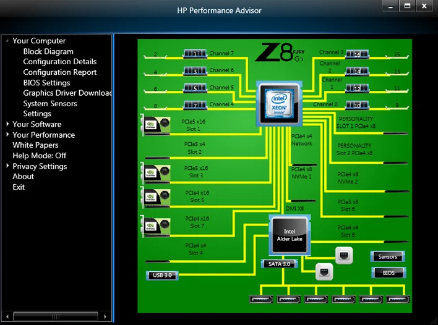Select the Intel Alder Lake chipset icon

[x=289, y=235]
